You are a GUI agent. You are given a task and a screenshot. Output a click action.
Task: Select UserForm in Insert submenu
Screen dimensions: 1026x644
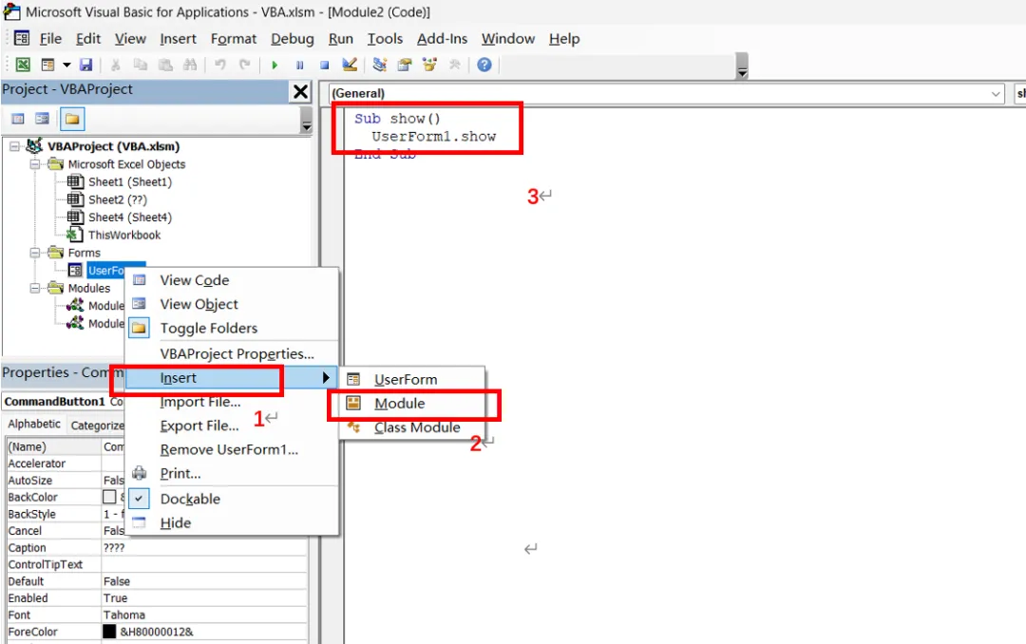point(412,380)
